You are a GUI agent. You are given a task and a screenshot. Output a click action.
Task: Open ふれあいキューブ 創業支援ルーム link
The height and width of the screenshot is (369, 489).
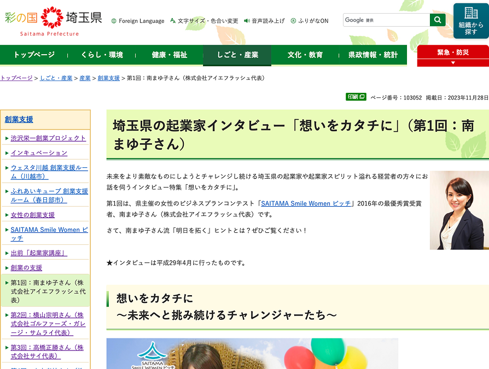49,195
